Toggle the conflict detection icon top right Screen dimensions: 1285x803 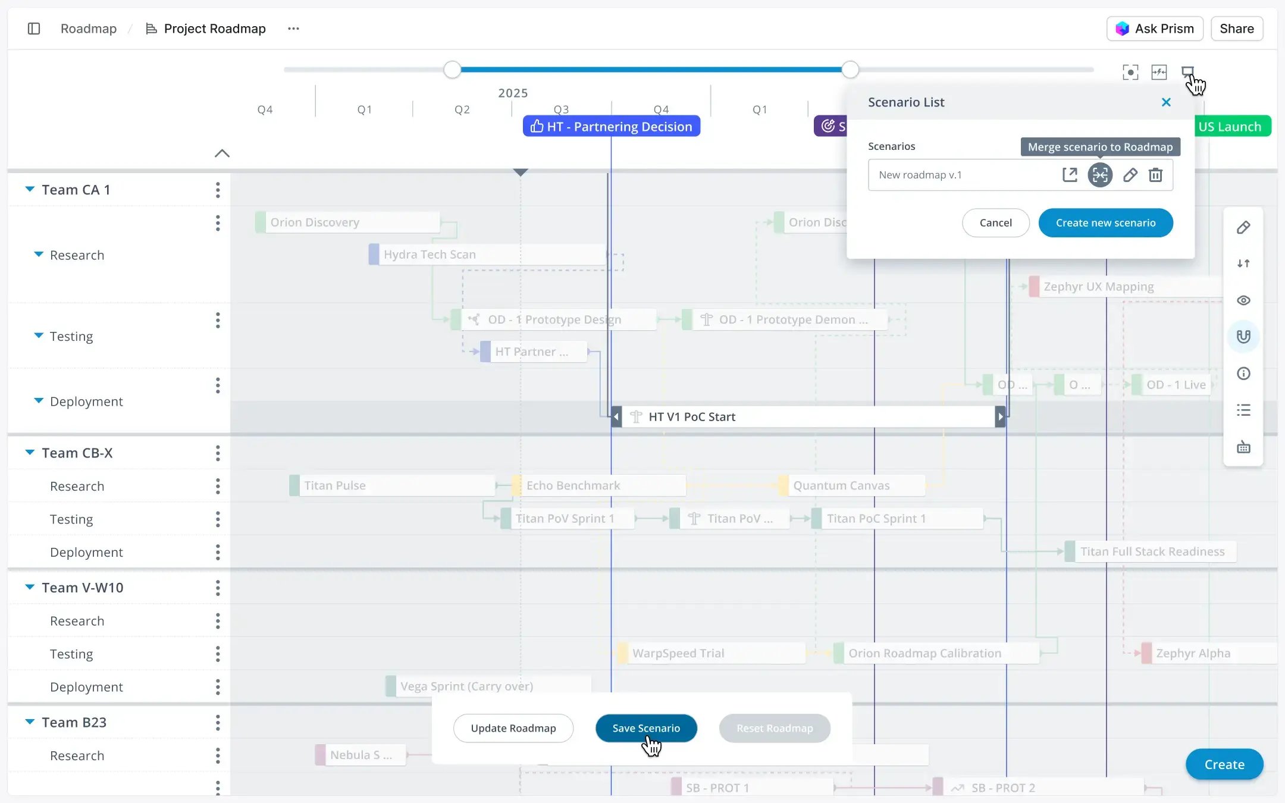click(1159, 71)
